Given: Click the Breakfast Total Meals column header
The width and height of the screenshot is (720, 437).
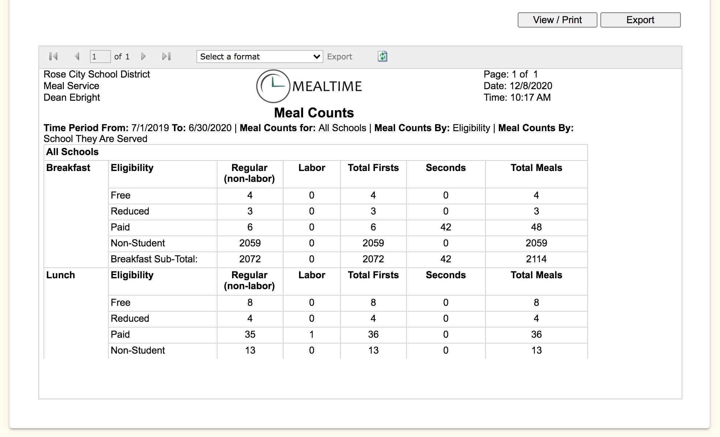Looking at the screenshot, I should (x=536, y=168).
